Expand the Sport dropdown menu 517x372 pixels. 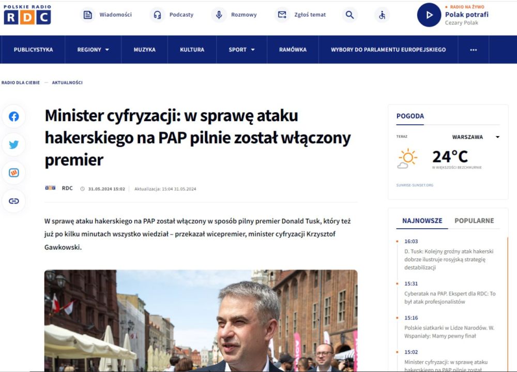coord(241,50)
